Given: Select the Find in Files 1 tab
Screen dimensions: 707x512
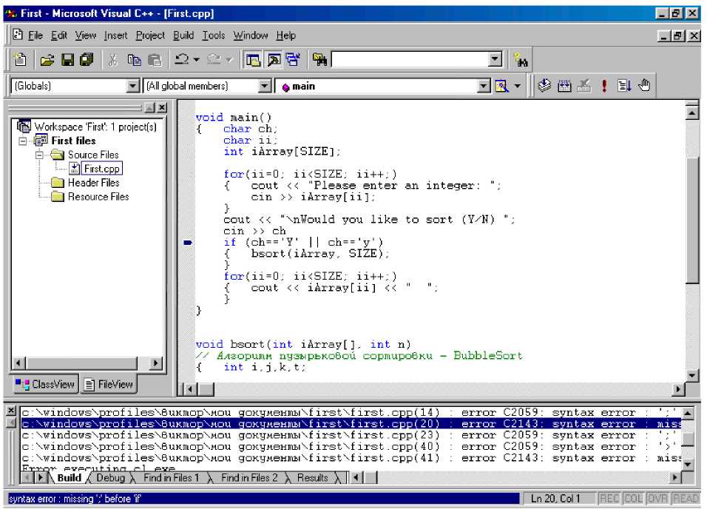Looking at the screenshot, I should click(x=171, y=478).
